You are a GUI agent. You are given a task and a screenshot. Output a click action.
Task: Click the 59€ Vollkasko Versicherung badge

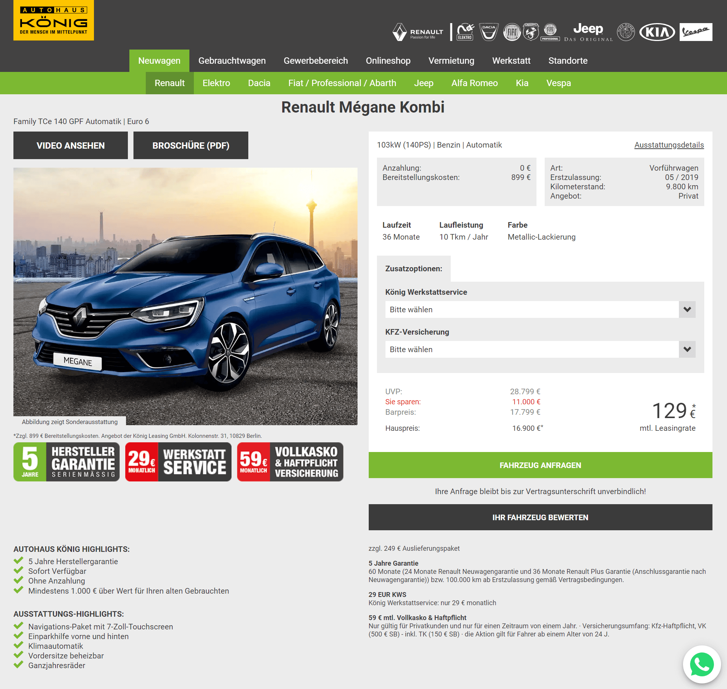coord(290,462)
